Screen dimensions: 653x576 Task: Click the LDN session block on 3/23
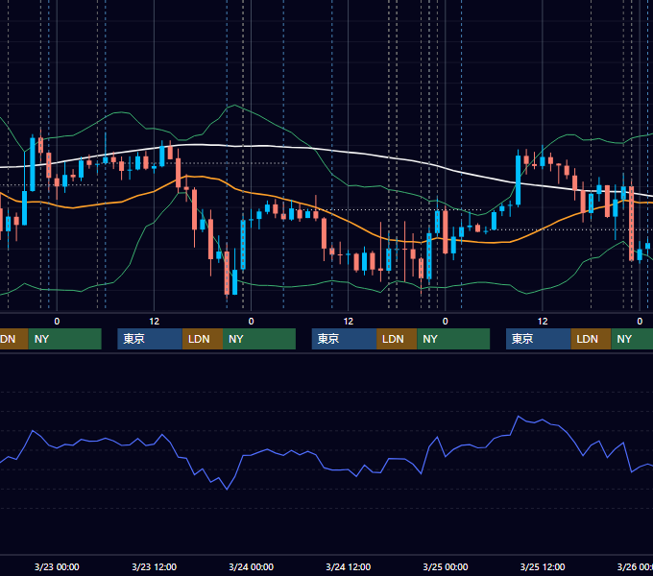(203, 339)
